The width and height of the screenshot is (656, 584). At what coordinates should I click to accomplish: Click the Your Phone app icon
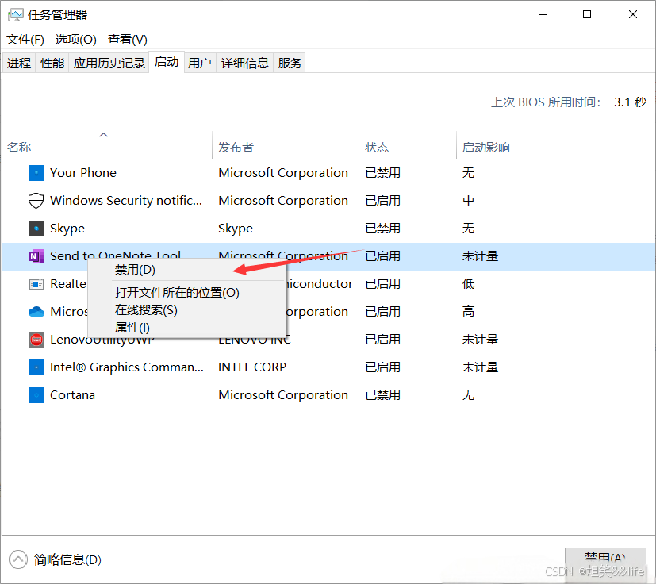36,173
